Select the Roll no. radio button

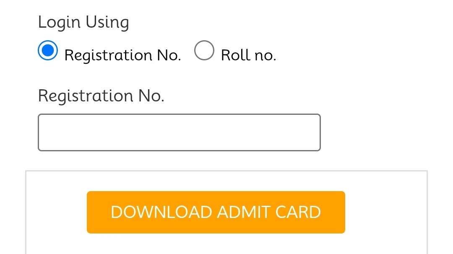point(205,51)
